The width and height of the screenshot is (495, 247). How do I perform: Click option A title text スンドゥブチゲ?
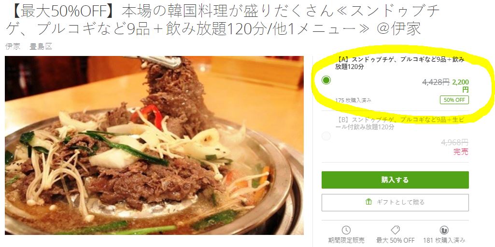(x=399, y=63)
